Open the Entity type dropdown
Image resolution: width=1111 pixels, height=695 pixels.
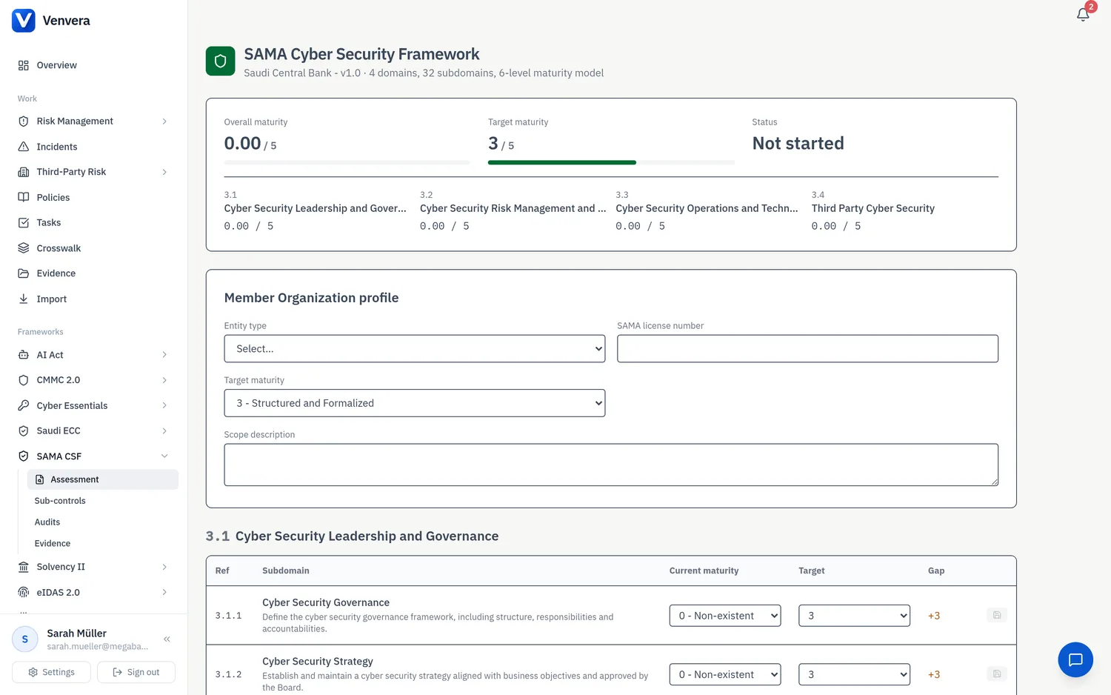[x=415, y=348]
